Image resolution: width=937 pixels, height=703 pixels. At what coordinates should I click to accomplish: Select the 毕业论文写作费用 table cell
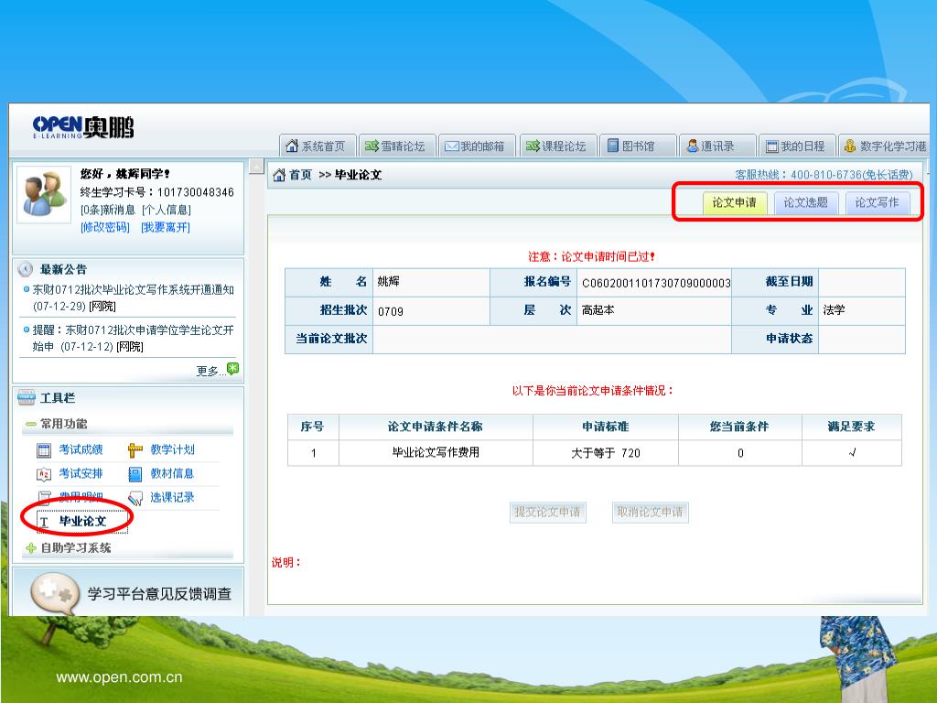coord(436,452)
